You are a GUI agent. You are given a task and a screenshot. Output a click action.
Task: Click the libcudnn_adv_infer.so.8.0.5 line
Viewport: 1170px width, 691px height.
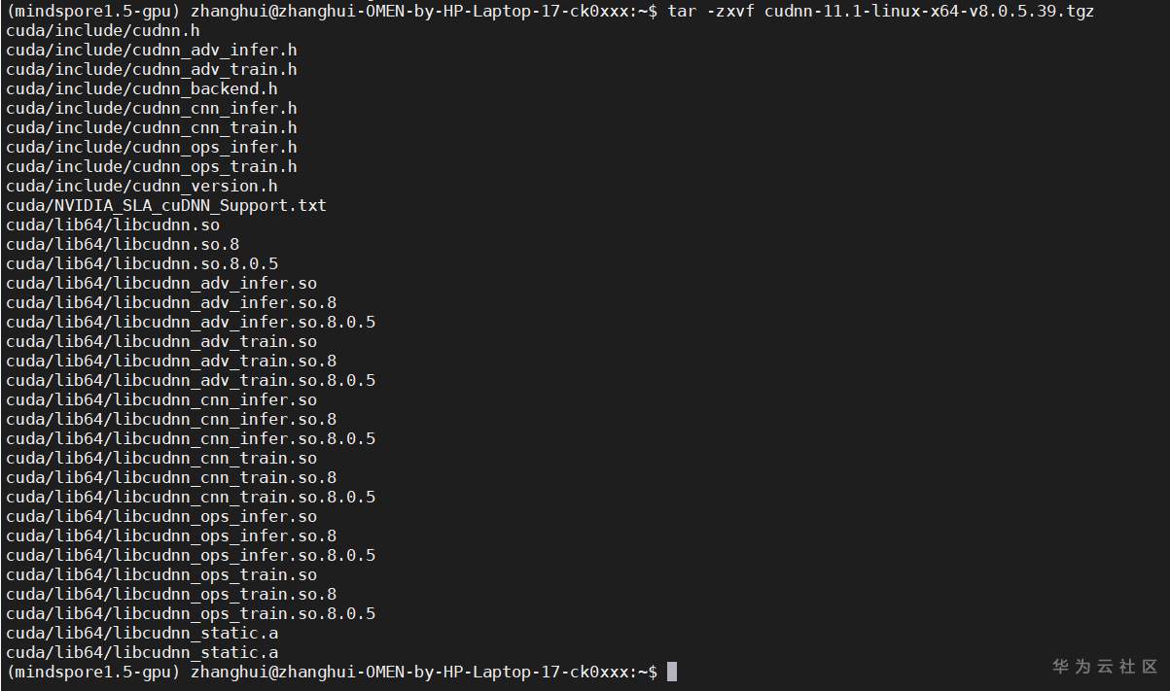click(191, 322)
